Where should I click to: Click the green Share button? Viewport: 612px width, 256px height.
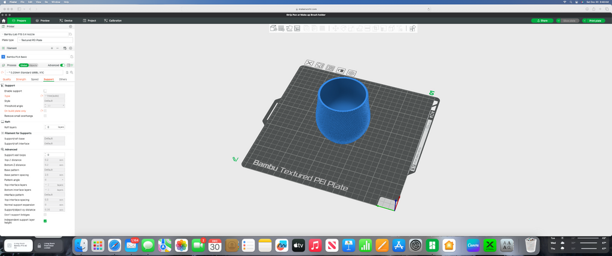(x=542, y=20)
